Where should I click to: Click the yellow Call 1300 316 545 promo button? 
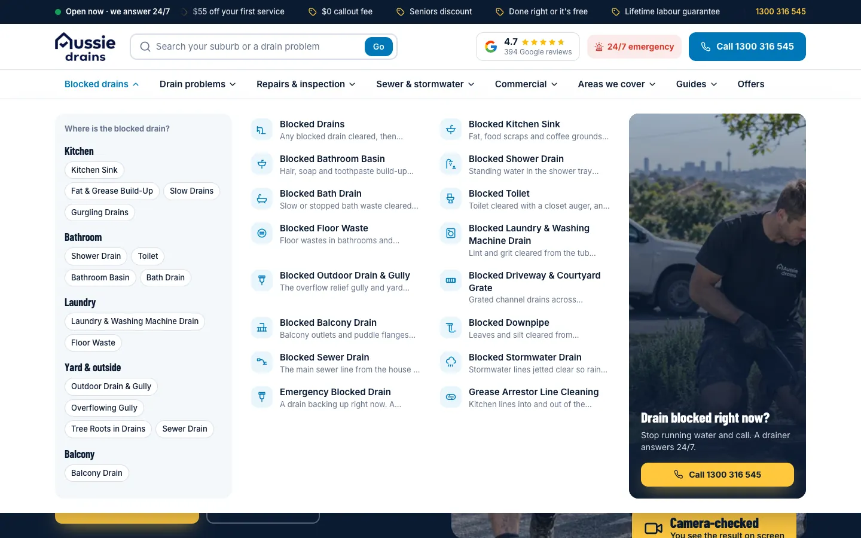[717, 475]
